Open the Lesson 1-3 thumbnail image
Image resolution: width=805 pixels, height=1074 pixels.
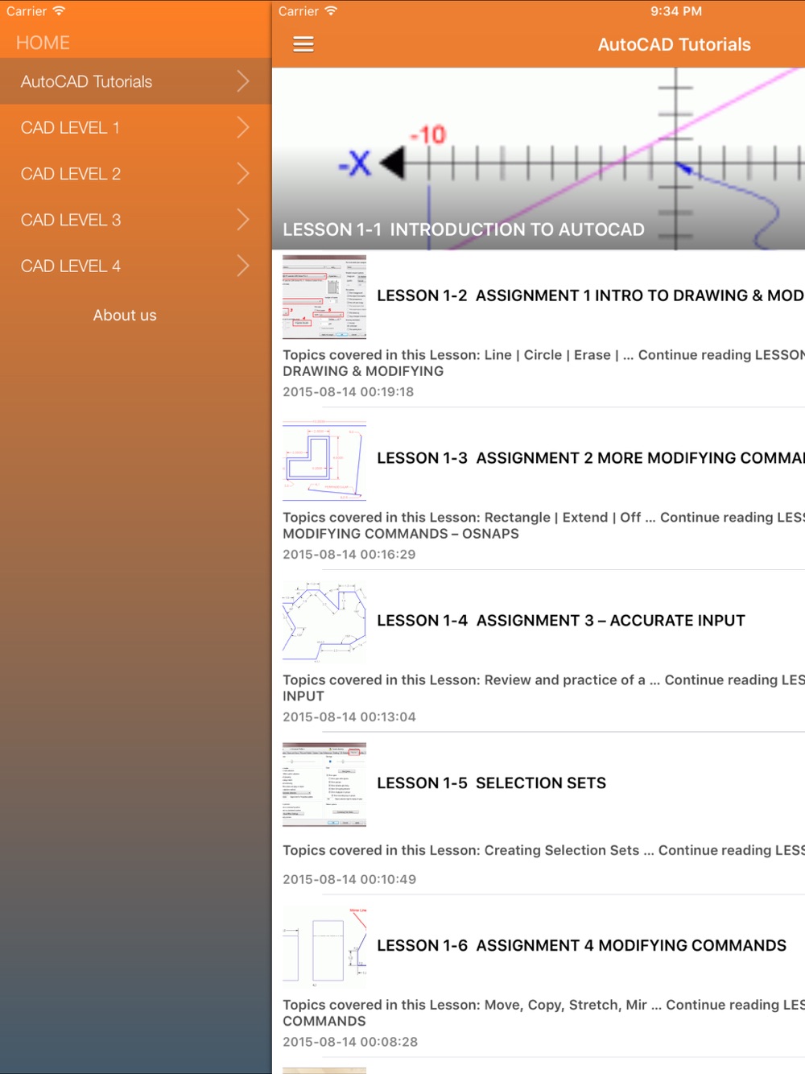pos(324,460)
